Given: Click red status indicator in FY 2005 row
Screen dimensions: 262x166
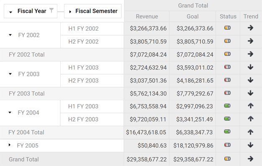Looking at the screenshot, I should 227,145.
